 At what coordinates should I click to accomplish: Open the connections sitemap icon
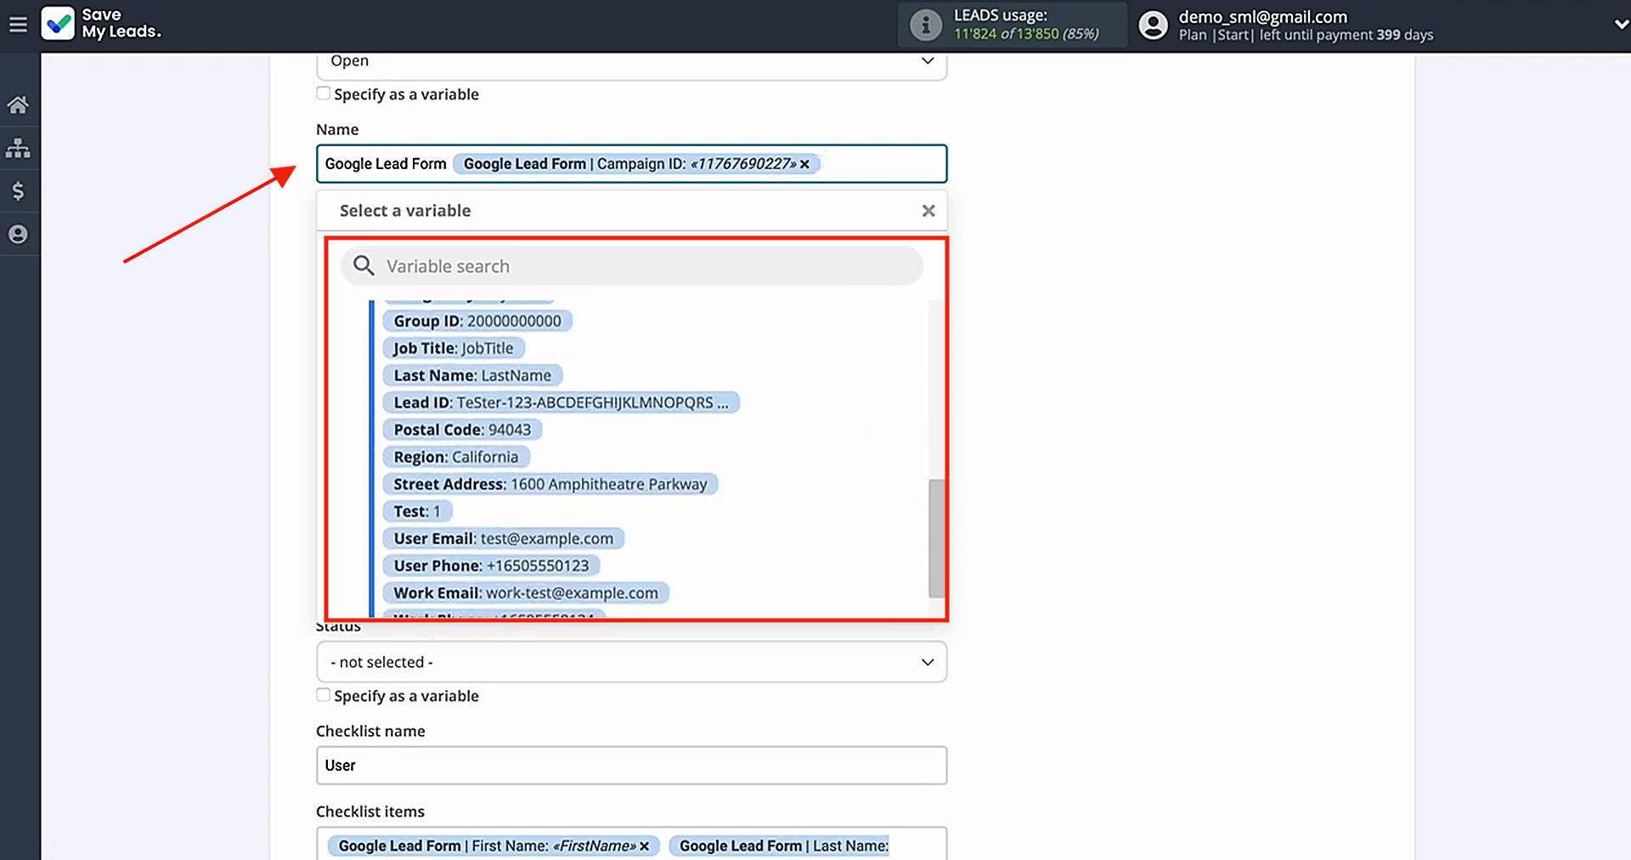point(18,148)
